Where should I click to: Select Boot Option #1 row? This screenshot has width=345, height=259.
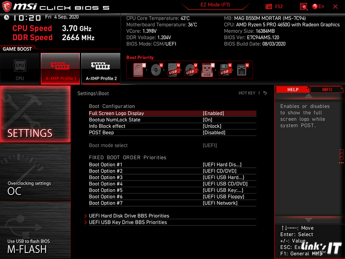pyautogui.click(x=172, y=164)
